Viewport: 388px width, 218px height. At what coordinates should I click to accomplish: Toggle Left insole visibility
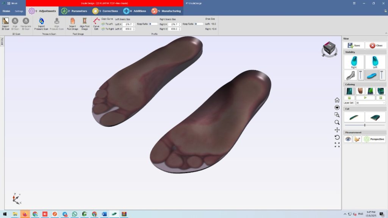[x=375, y=62]
